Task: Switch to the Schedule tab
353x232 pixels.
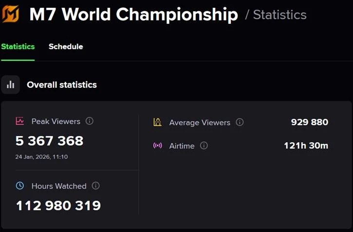Action: [x=66, y=47]
